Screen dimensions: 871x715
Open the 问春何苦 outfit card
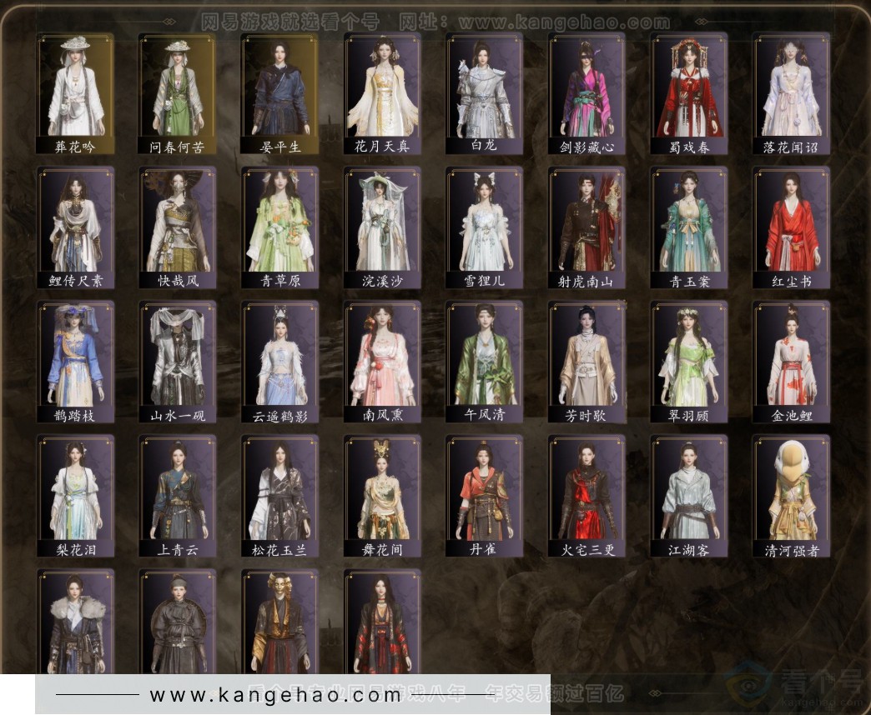pyautogui.click(x=177, y=93)
